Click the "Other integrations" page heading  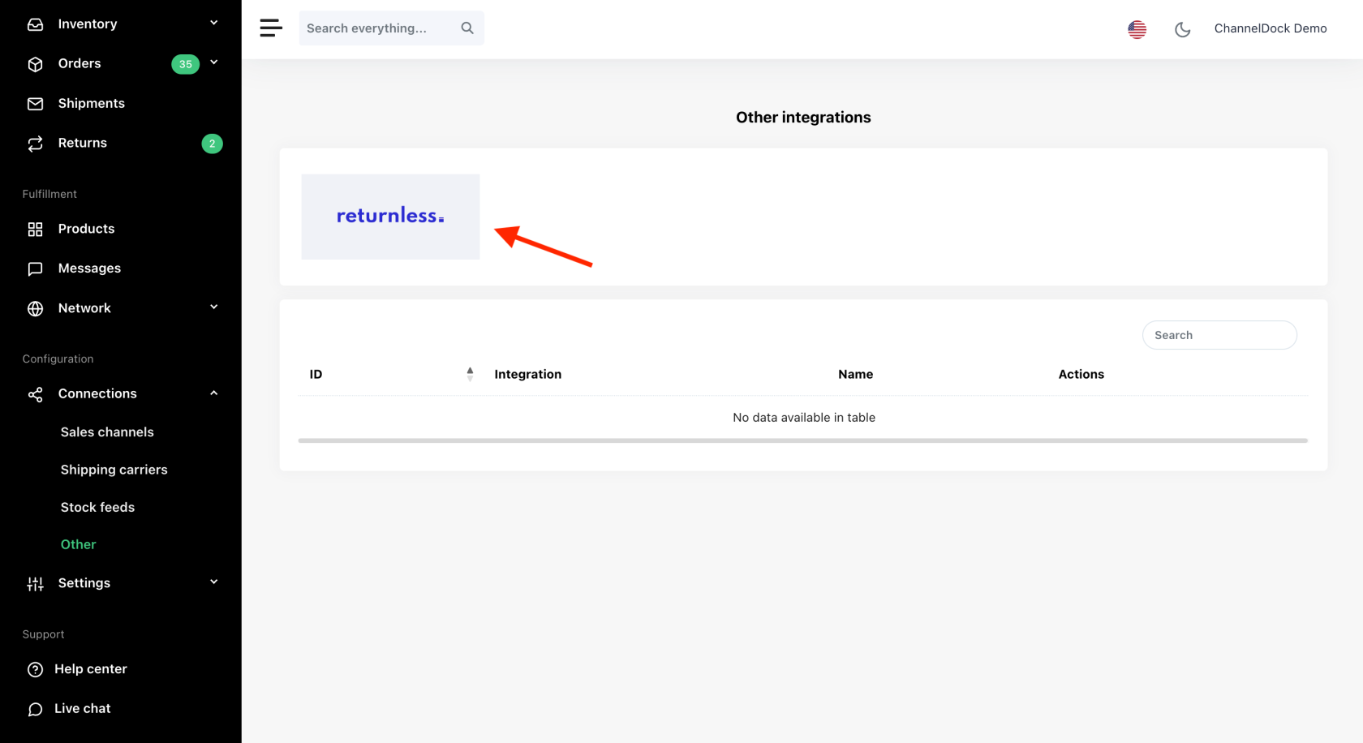point(803,118)
